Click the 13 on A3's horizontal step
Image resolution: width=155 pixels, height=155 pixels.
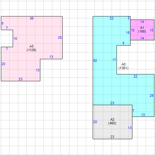pos(51,57)
